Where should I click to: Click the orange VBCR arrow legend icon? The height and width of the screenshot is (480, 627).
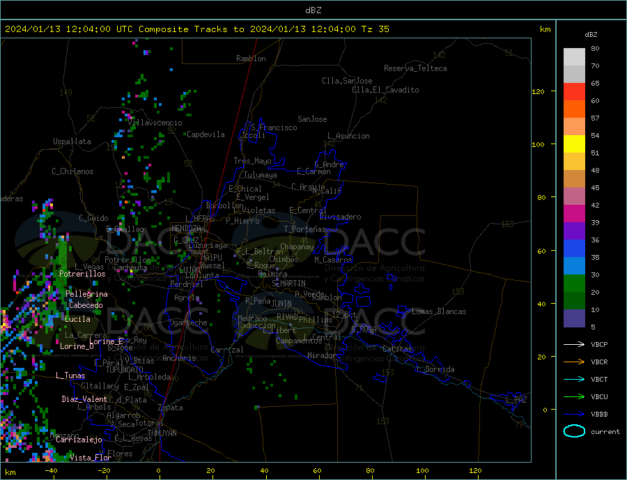coord(574,362)
